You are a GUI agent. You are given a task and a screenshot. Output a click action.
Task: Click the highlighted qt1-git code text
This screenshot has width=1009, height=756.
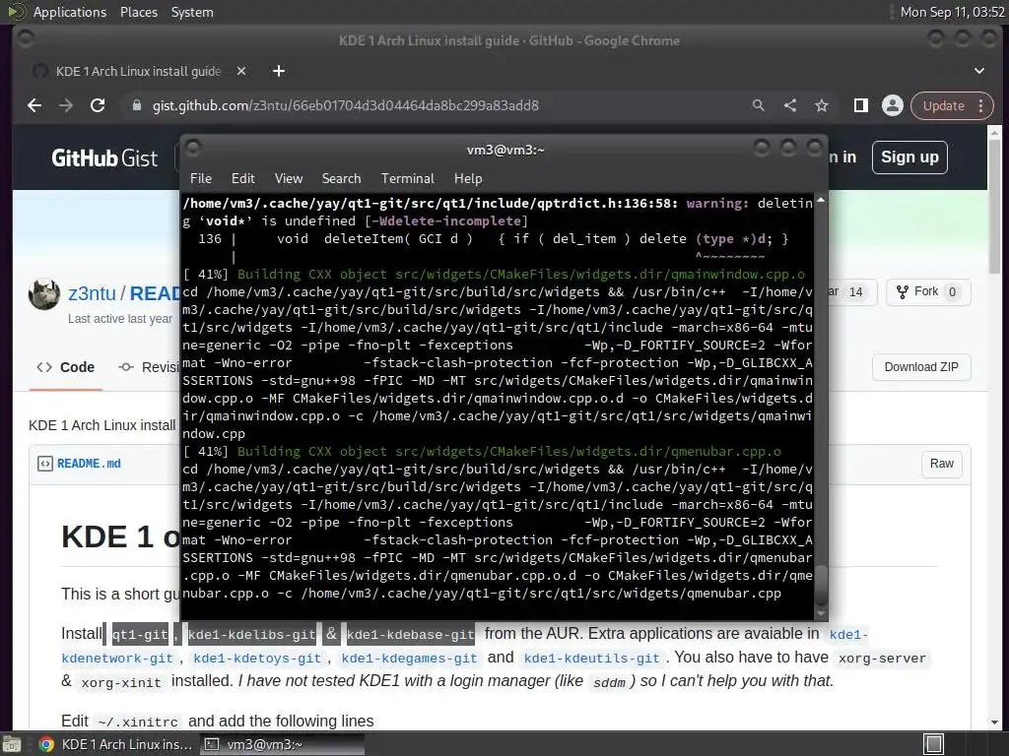pyautogui.click(x=140, y=635)
